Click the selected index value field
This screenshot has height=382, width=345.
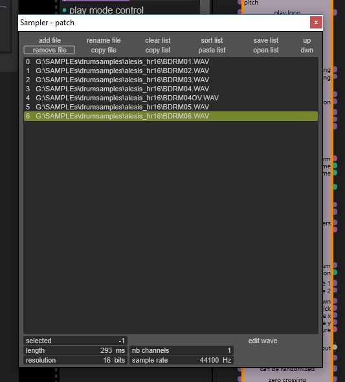coord(75,341)
